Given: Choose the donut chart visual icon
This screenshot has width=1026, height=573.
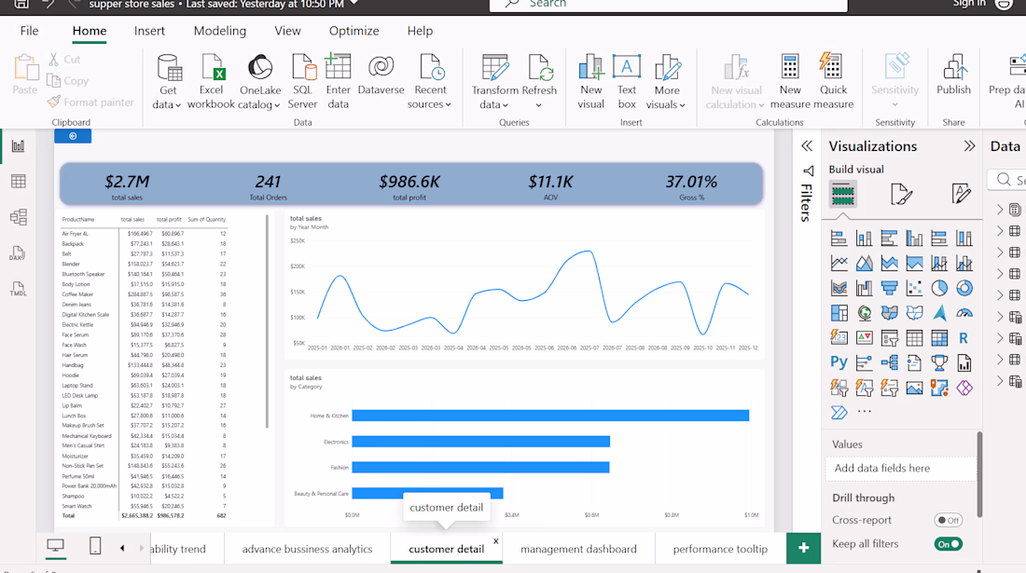Looking at the screenshot, I should pyautogui.click(x=964, y=288).
